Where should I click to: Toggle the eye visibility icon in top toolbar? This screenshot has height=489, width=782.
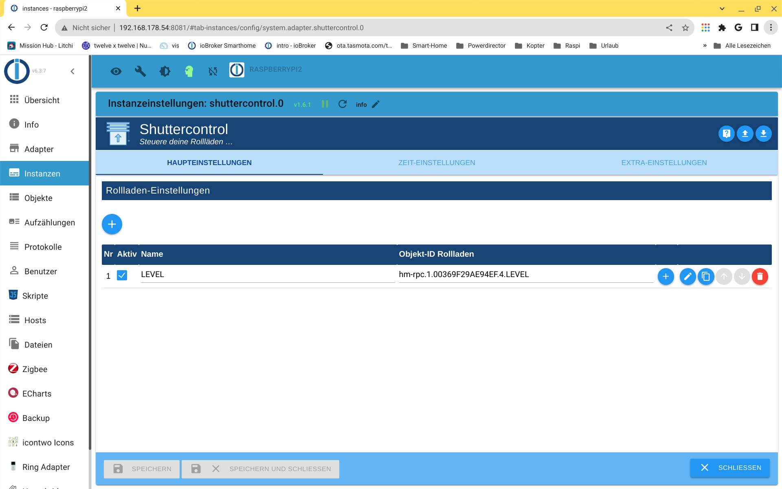116,72
